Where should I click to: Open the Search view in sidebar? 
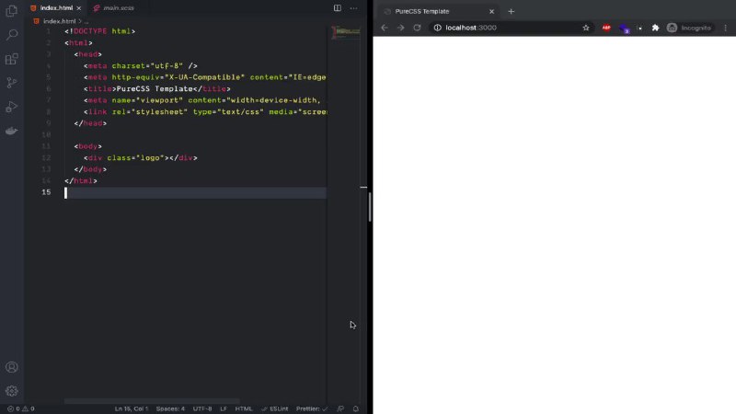pyautogui.click(x=12, y=34)
